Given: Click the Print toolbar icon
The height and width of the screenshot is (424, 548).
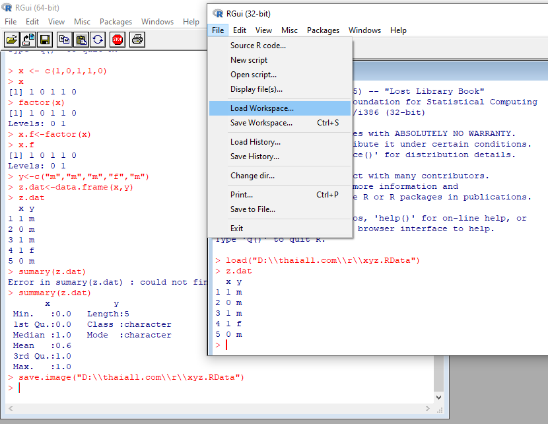Looking at the screenshot, I should 137,40.
